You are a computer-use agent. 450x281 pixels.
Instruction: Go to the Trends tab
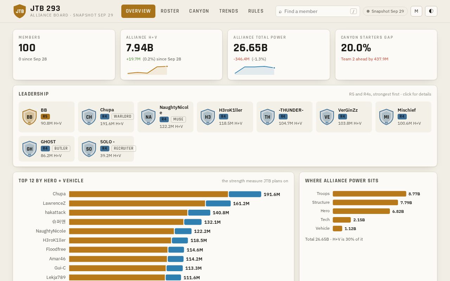pos(229,11)
